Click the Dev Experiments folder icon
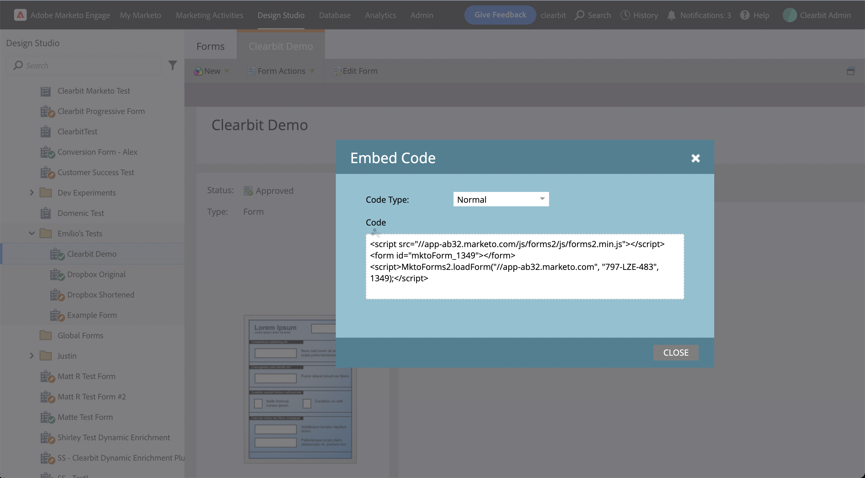The width and height of the screenshot is (865, 478). pyautogui.click(x=46, y=193)
